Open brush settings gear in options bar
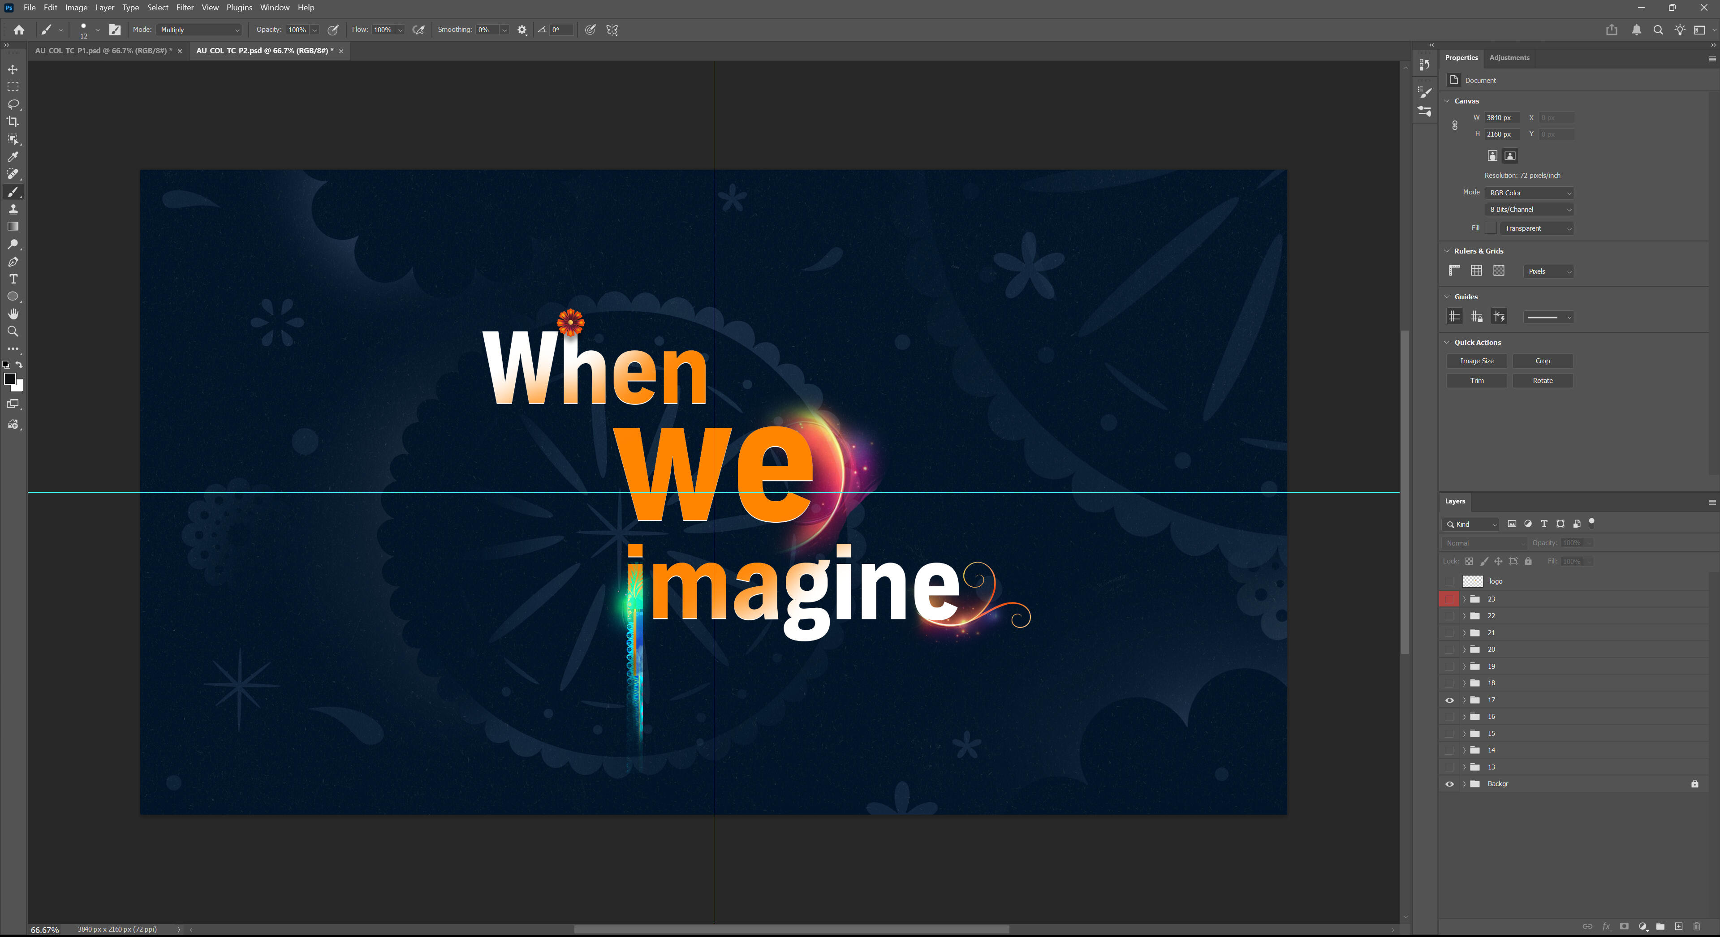 [522, 30]
